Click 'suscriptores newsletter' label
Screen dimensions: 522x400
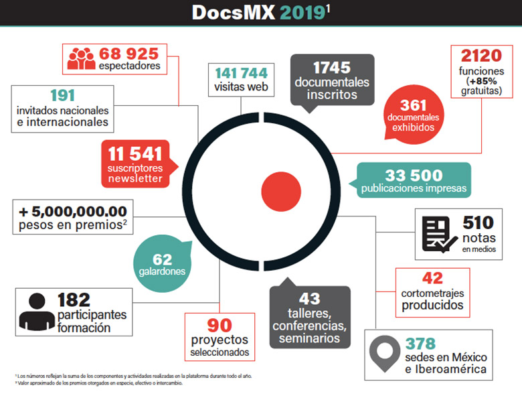[x=135, y=174]
